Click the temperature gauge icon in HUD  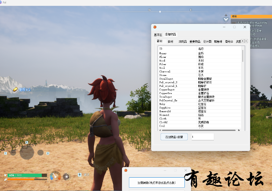click(55, 176)
